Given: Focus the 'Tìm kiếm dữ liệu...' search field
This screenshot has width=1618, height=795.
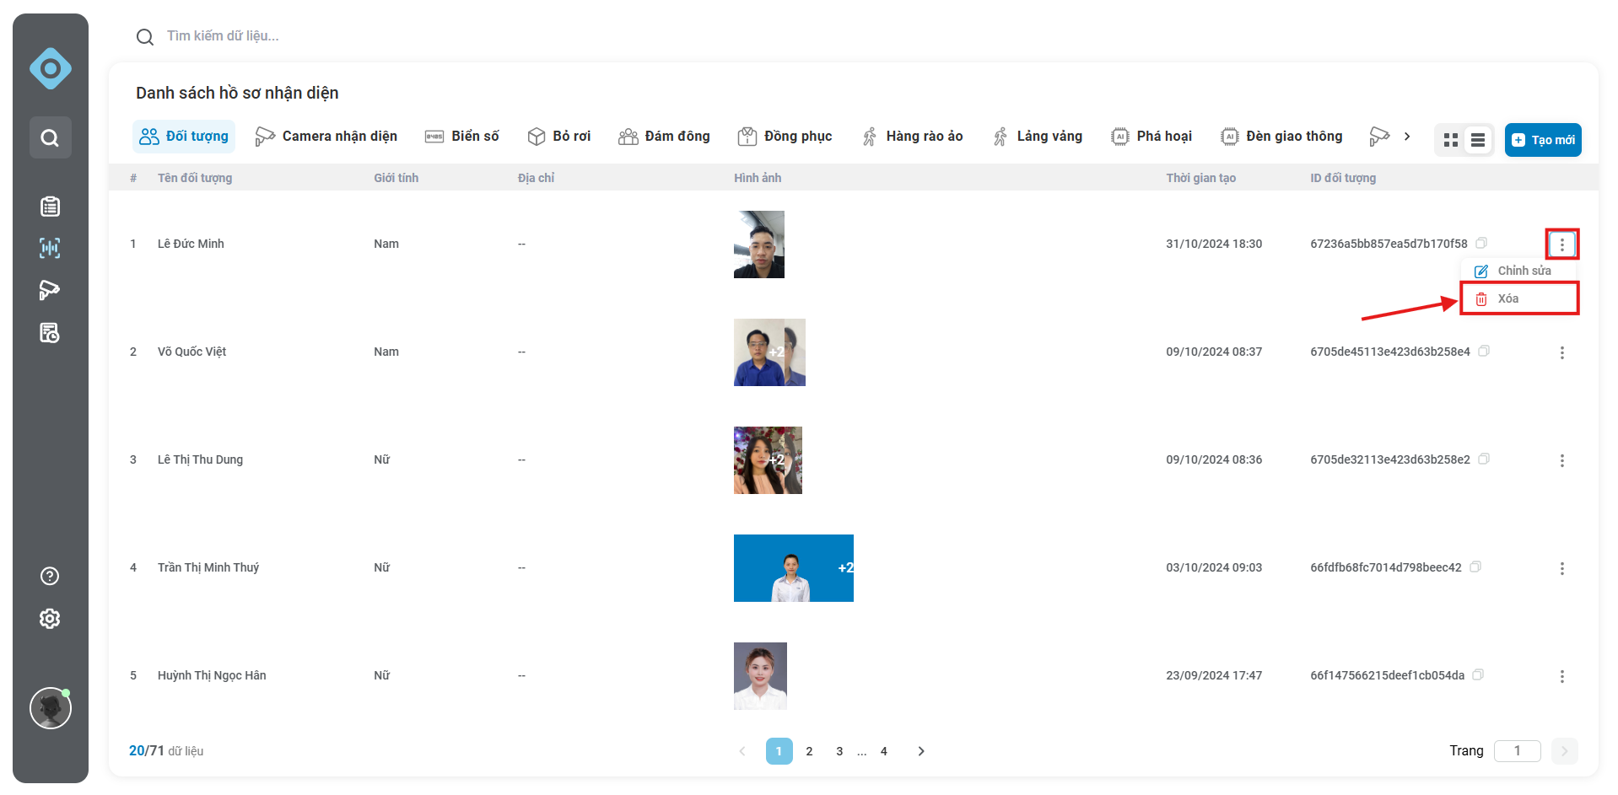Looking at the screenshot, I should tap(223, 36).
